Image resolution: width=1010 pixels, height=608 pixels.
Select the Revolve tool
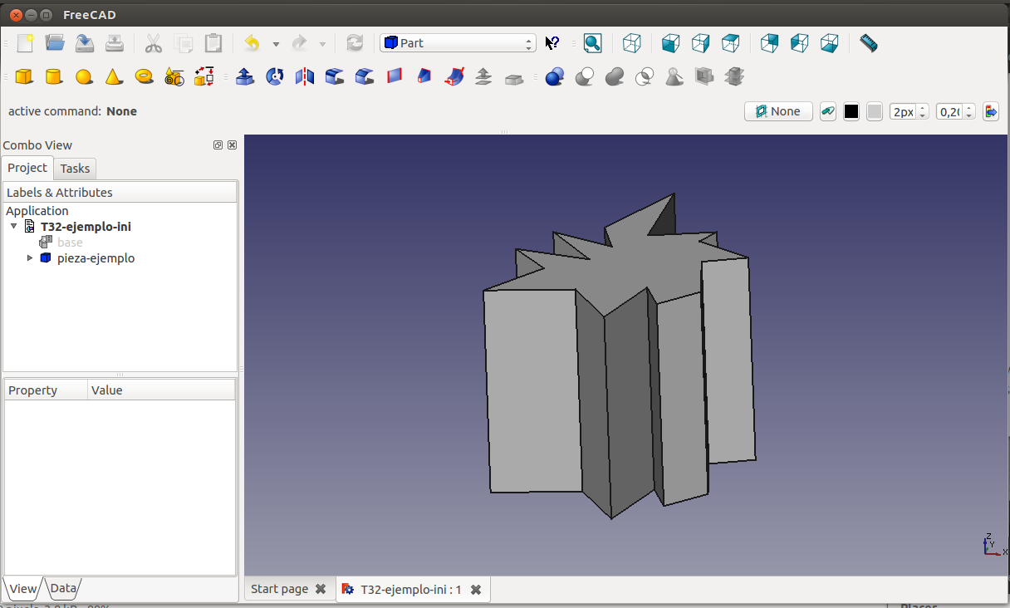(x=275, y=77)
